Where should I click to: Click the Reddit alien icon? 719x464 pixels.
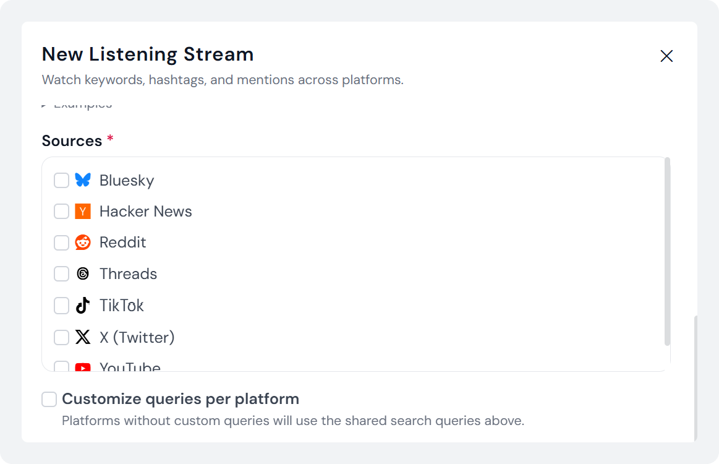tap(83, 243)
